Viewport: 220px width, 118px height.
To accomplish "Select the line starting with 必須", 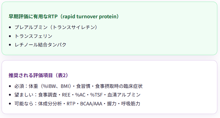I will click(x=78, y=86).
